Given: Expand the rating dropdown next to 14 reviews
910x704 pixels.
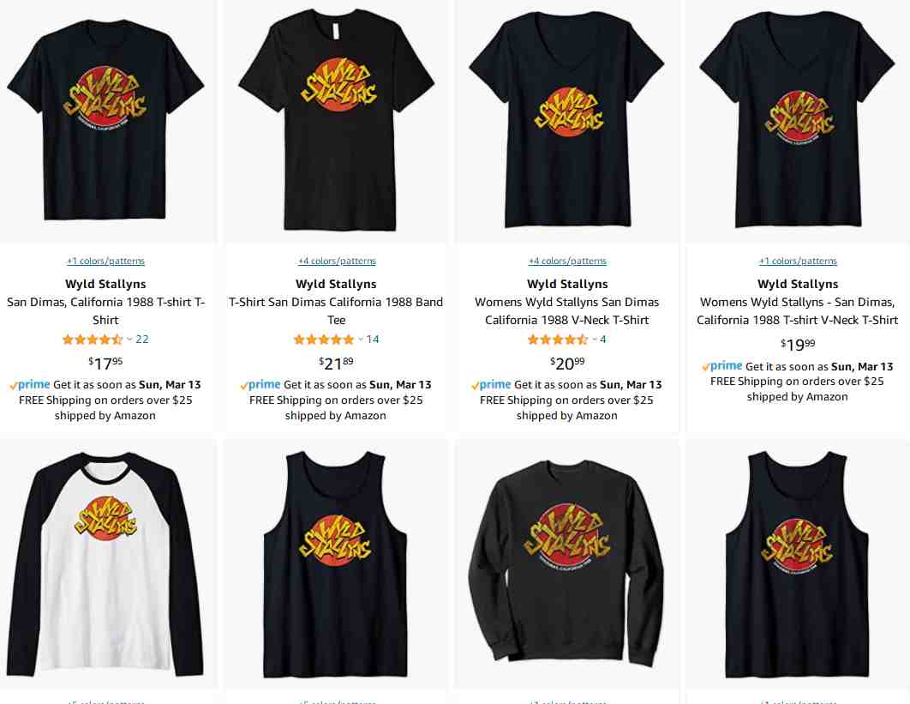Looking at the screenshot, I should (x=361, y=340).
